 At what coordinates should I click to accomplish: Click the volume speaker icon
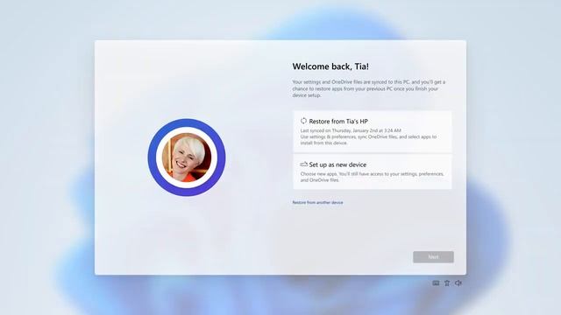click(458, 283)
